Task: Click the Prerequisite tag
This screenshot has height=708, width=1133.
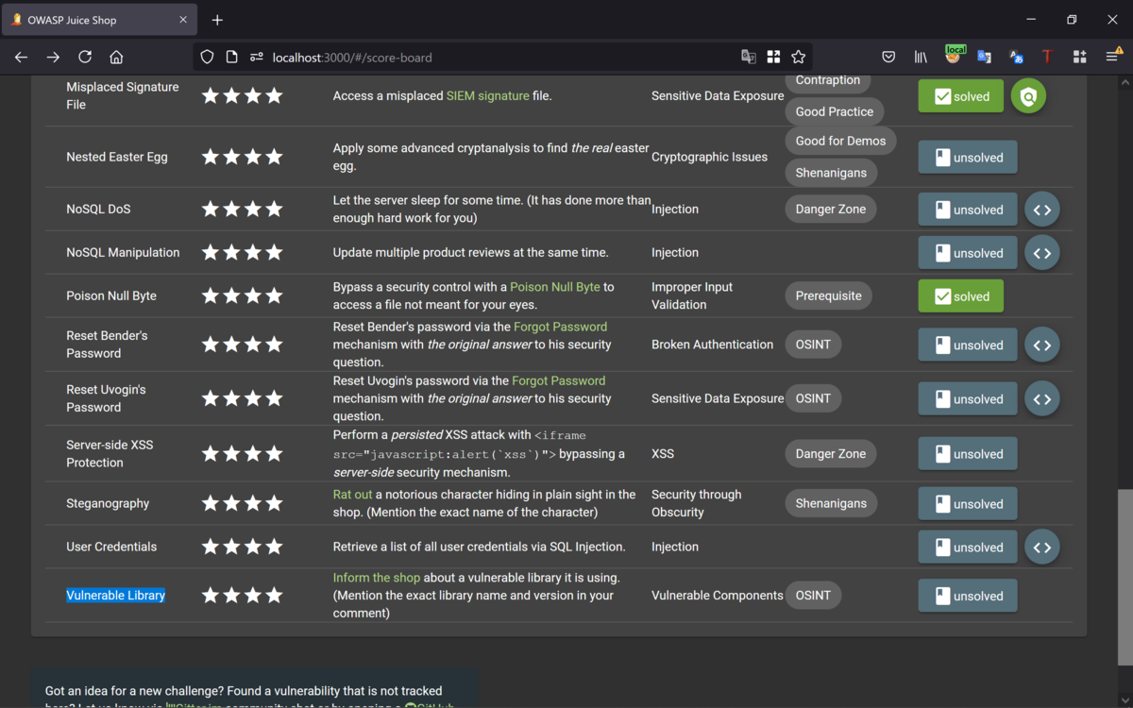Action: click(x=828, y=295)
